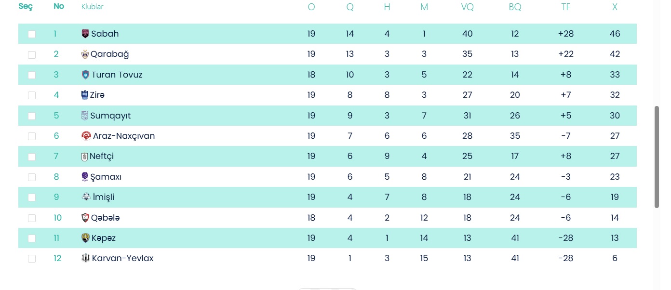Click the Qəbələ club shield icon
The width and height of the screenshot is (671, 290).
tap(85, 218)
